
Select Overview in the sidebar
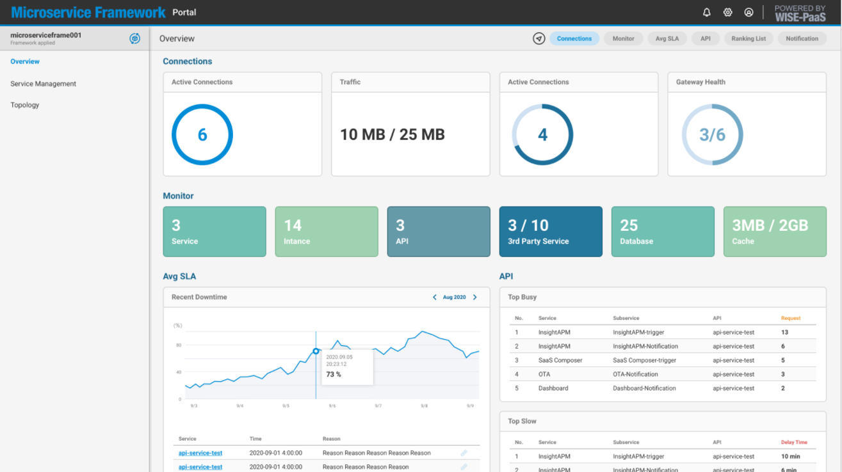[x=25, y=61]
